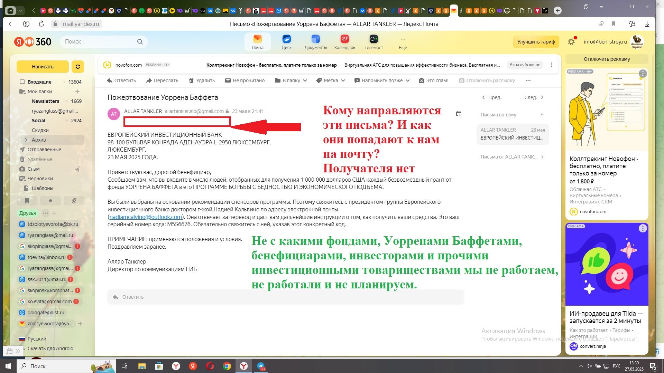664x373 pixels.
Task: Open the Друзья contacts group options
Action: (45, 213)
